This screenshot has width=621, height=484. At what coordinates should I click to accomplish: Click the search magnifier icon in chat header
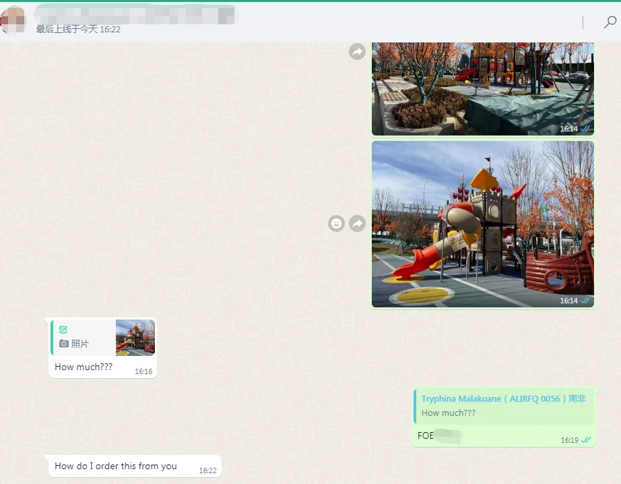(x=610, y=22)
